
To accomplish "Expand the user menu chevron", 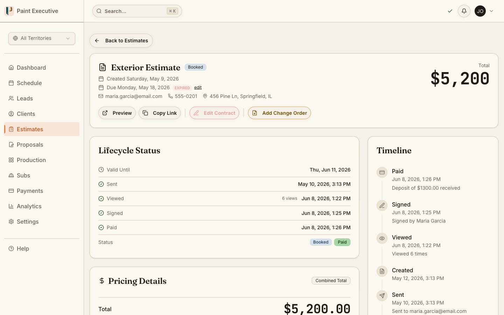I will [x=491, y=11].
